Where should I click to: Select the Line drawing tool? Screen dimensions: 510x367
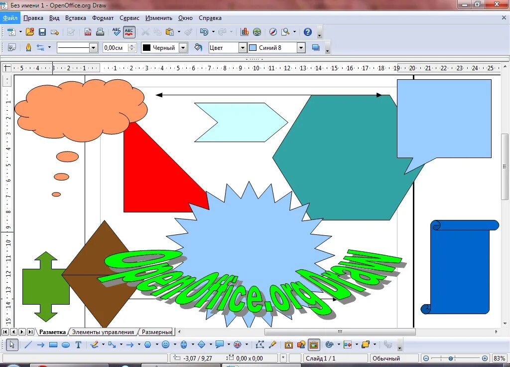click(28, 345)
